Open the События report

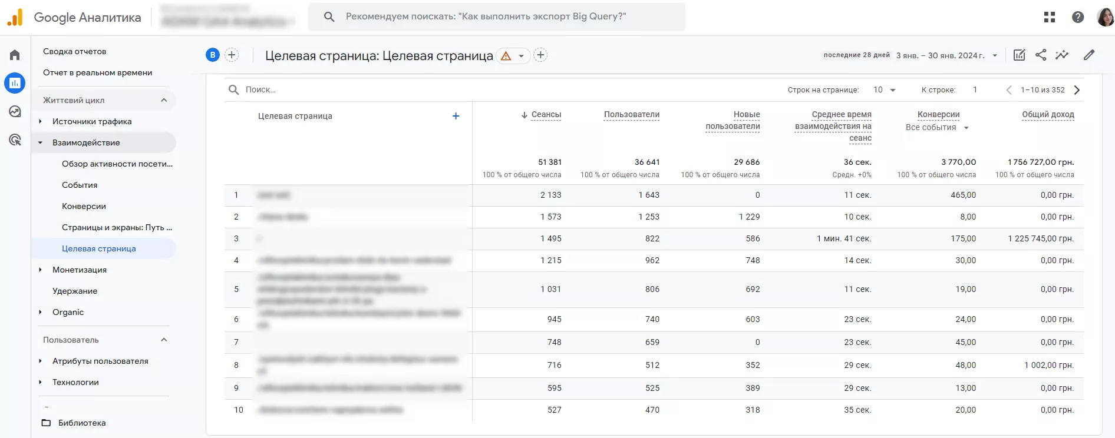(x=80, y=185)
